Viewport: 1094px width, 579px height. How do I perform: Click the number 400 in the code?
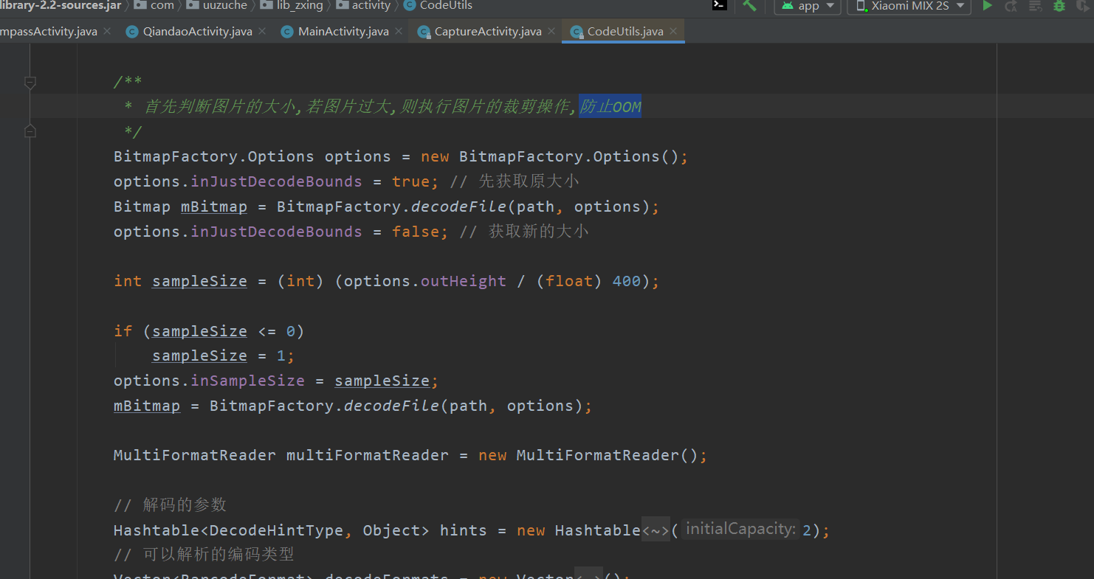627,281
